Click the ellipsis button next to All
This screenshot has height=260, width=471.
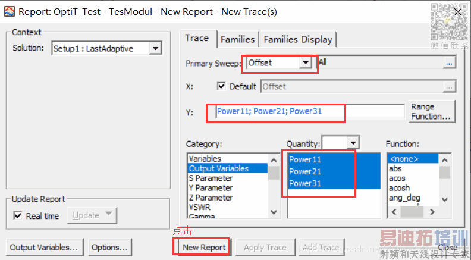pos(449,62)
